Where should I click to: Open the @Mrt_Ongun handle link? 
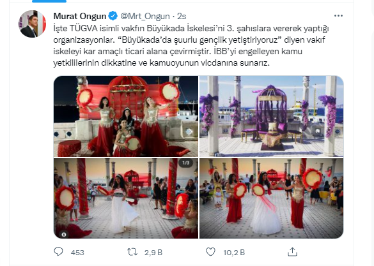(144, 16)
